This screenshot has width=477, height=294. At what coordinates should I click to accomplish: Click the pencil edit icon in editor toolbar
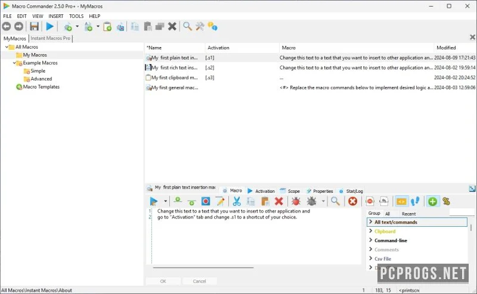click(220, 201)
